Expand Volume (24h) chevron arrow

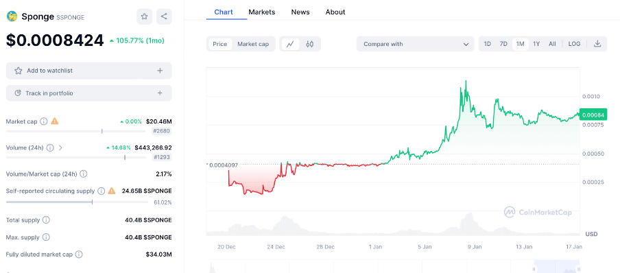click(60, 148)
